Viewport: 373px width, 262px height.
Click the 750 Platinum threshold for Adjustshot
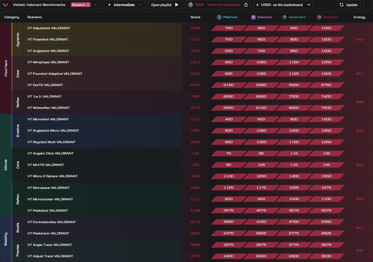[x=228, y=28]
